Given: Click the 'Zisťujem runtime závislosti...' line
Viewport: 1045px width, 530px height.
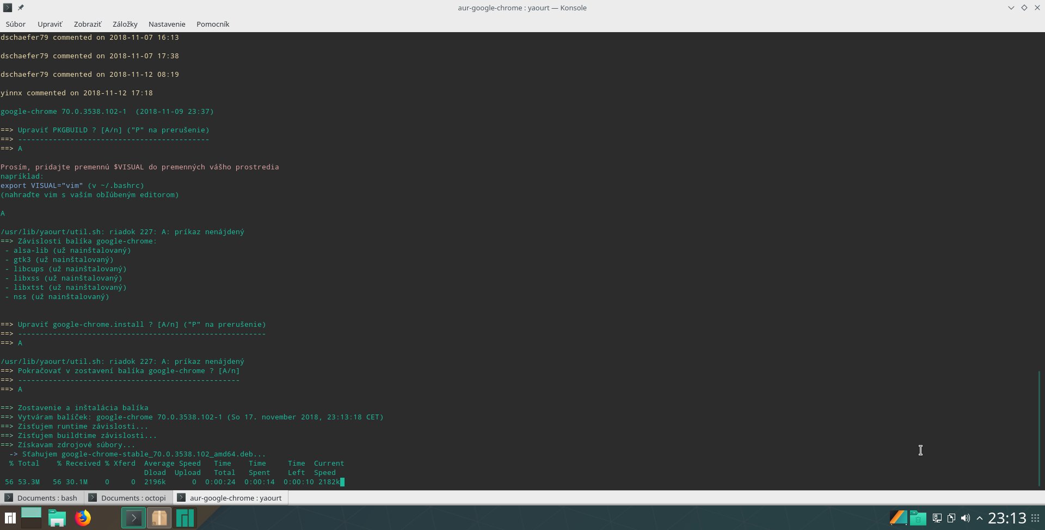Looking at the screenshot, I should [x=75, y=426].
